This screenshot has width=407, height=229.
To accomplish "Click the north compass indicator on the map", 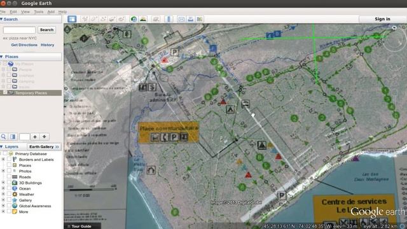I will [394, 28].
